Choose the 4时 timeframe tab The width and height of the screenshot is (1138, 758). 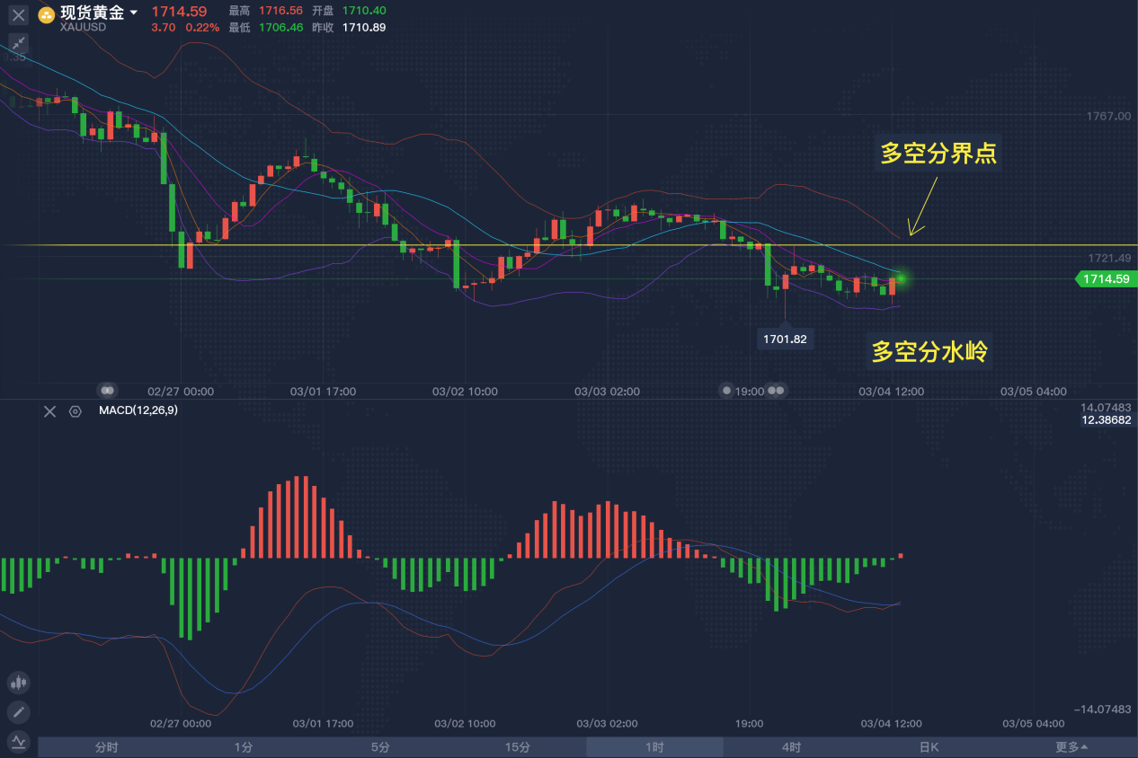791,747
